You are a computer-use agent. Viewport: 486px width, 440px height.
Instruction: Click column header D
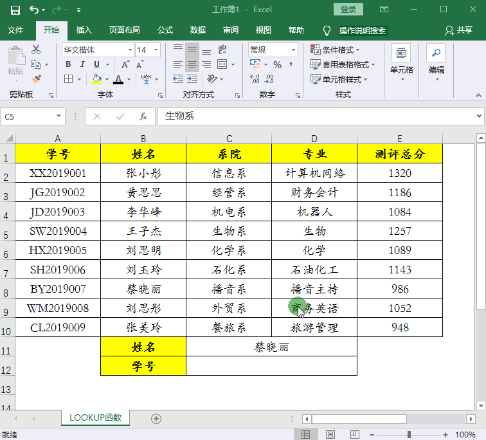click(314, 138)
